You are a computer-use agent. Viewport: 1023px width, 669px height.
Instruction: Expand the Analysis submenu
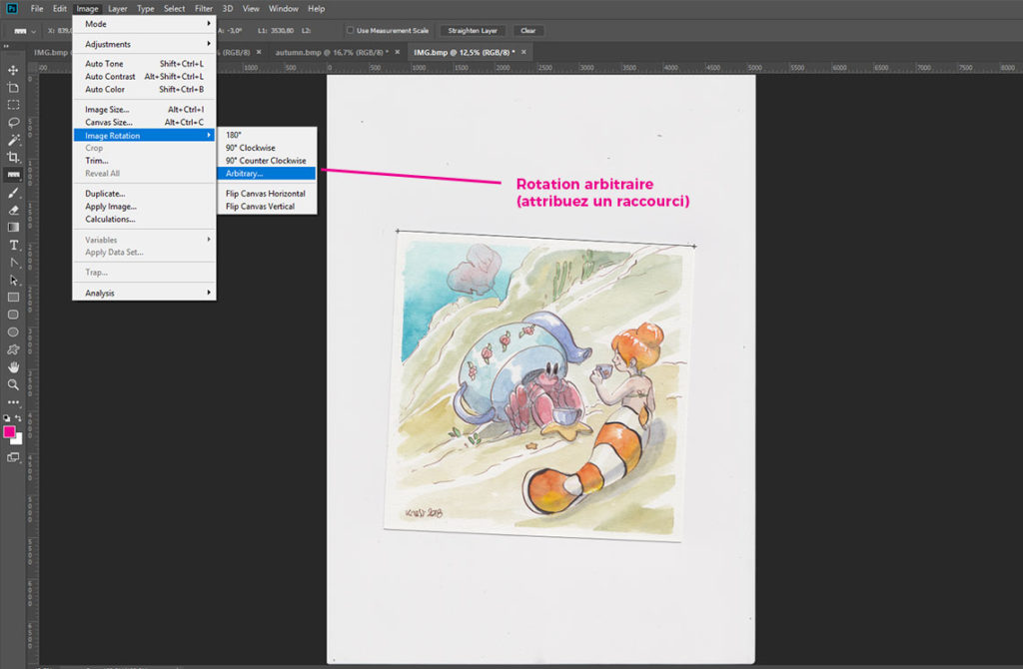pos(144,294)
